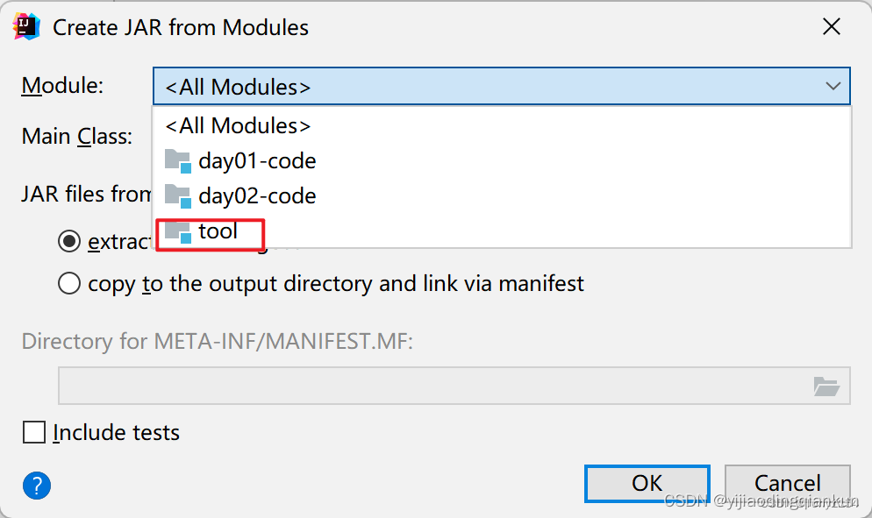Click the Module combo box field
This screenshot has width=872, height=518.
[x=502, y=86]
